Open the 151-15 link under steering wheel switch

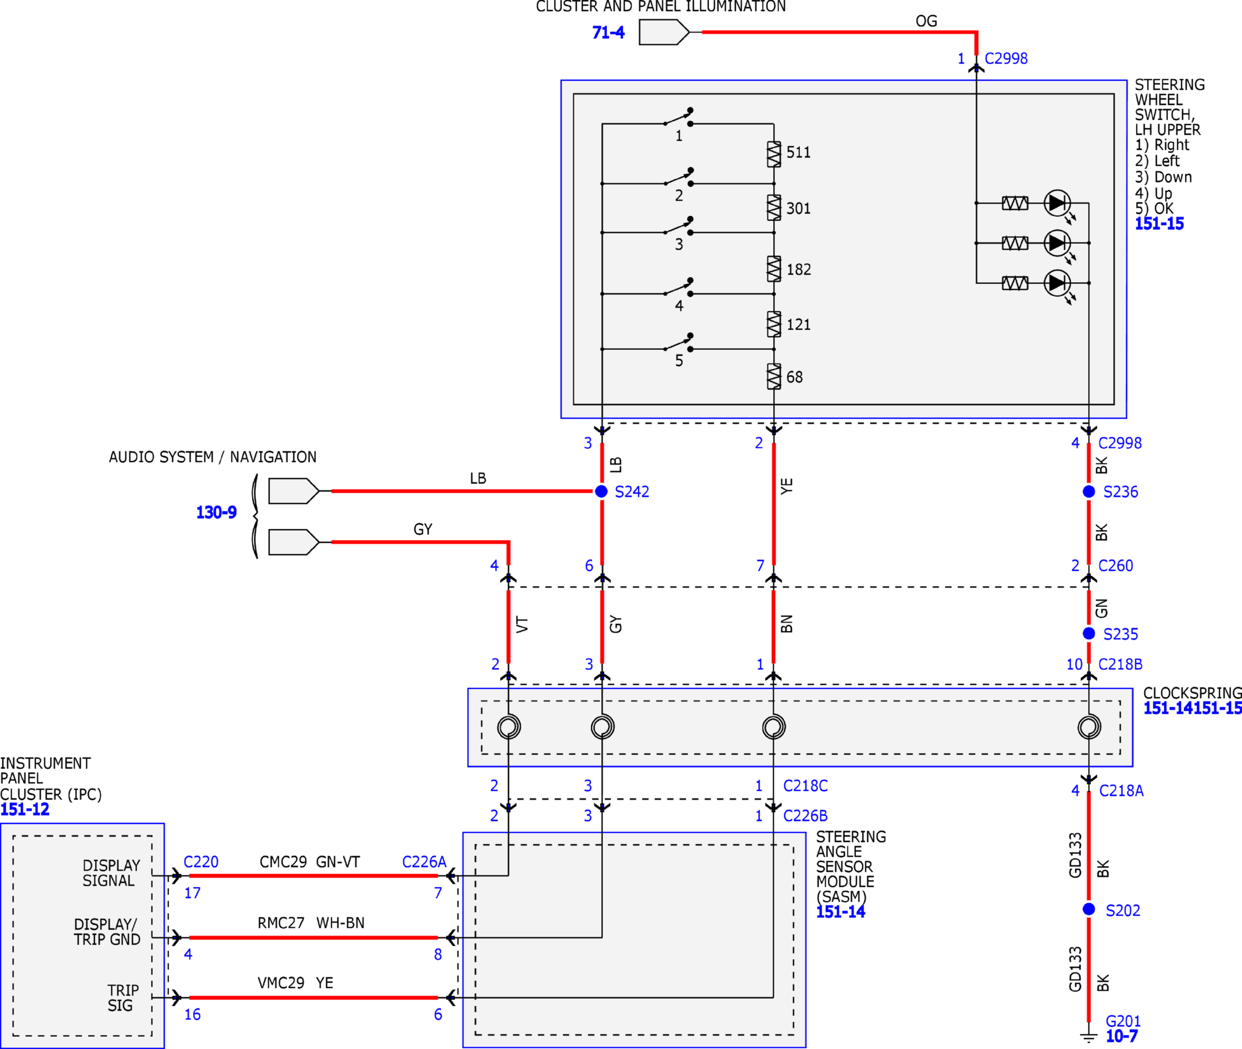click(1159, 223)
